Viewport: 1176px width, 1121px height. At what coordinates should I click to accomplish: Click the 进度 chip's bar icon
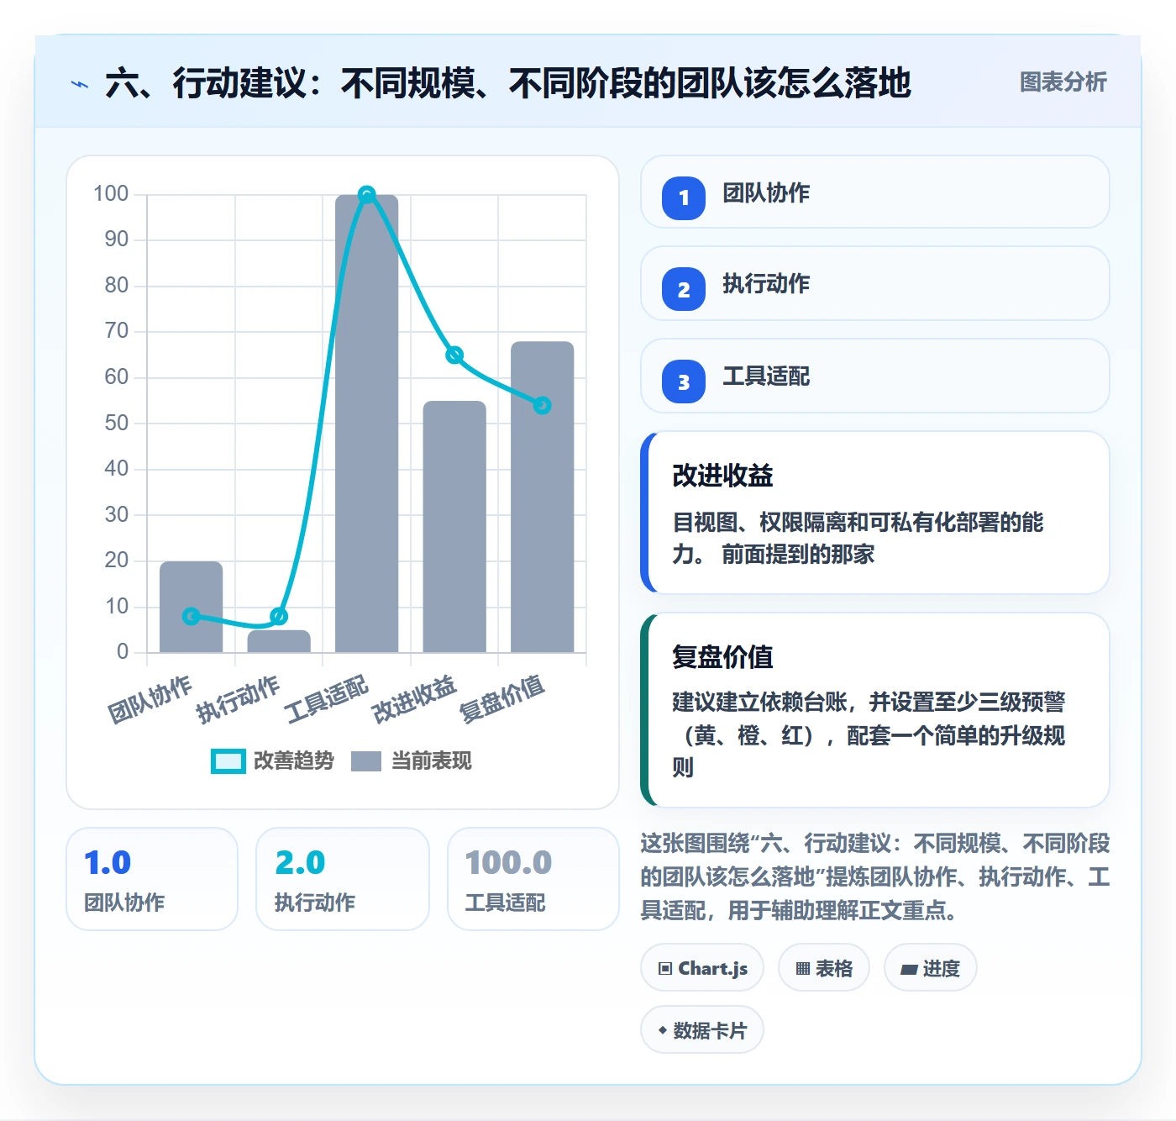tap(909, 970)
